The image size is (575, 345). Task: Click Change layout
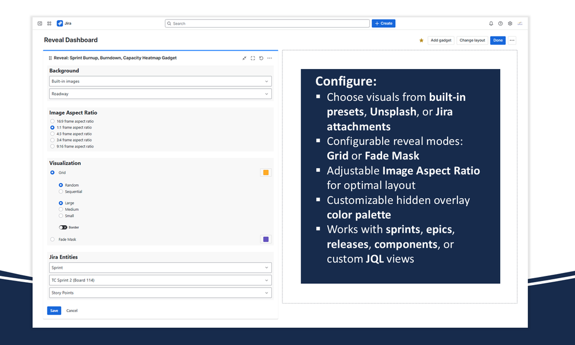tap(472, 40)
